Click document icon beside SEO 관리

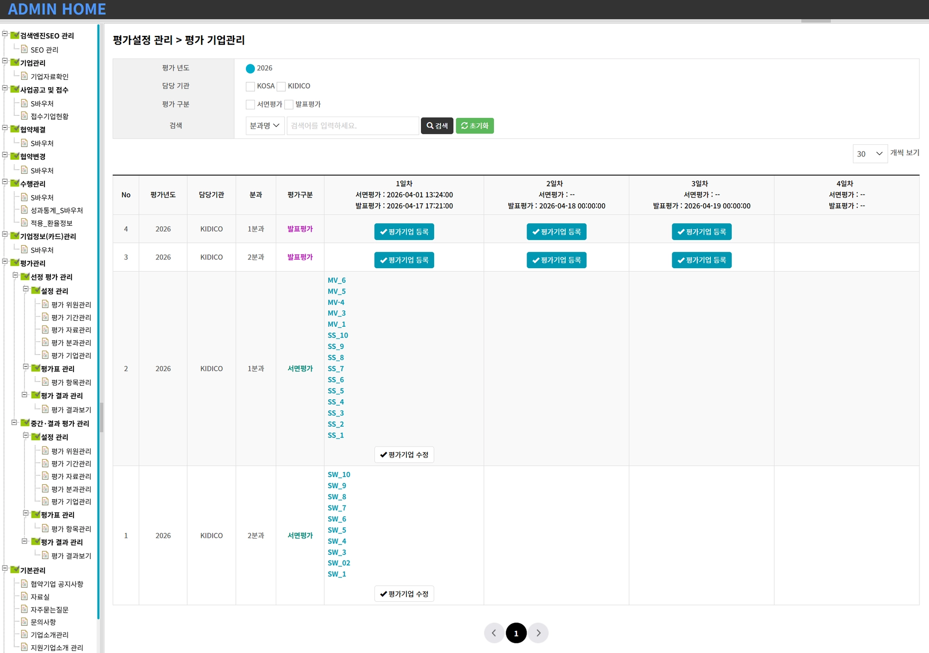tap(24, 49)
